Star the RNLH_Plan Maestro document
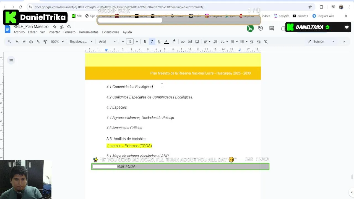The height and width of the screenshot is (199, 354). click(x=55, y=27)
